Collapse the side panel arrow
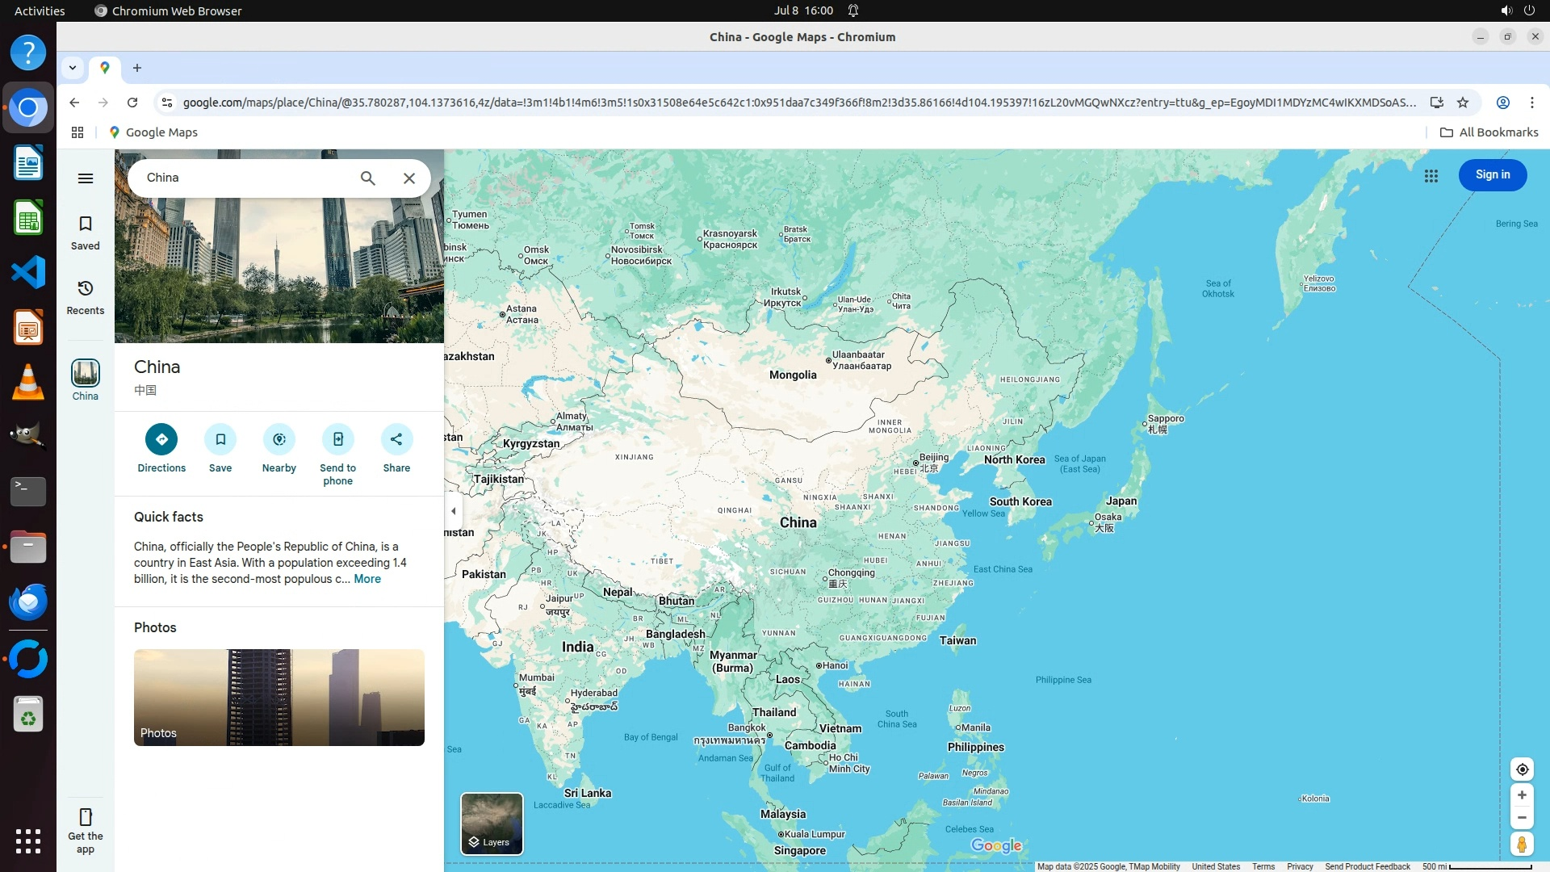The image size is (1550, 872). point(454,511)
